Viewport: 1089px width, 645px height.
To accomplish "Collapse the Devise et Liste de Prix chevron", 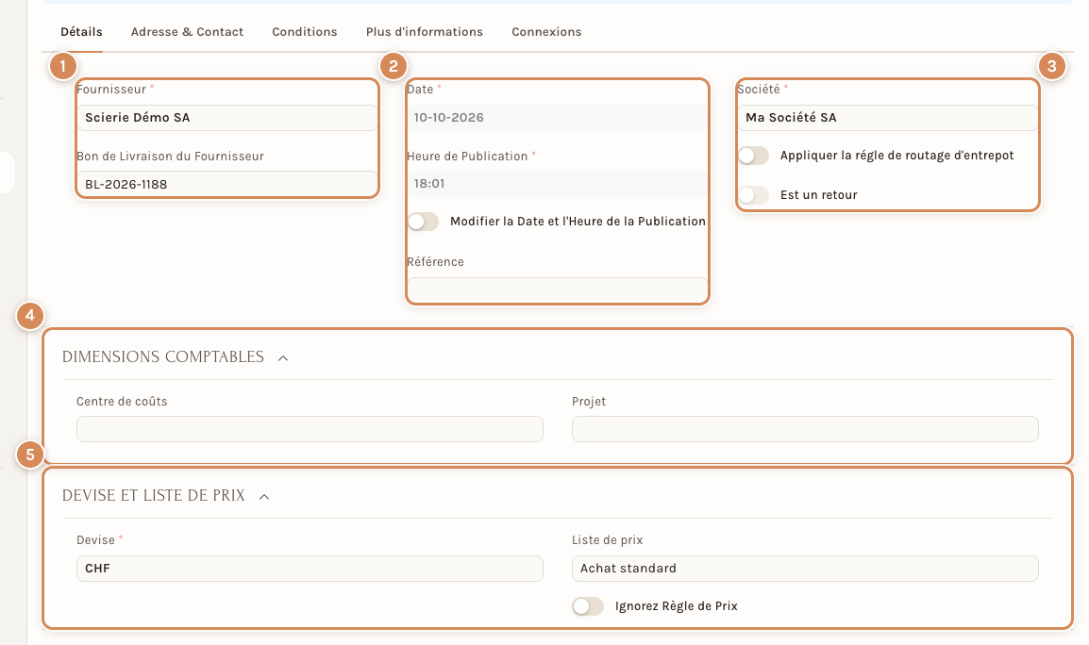I will pos(264,496).
